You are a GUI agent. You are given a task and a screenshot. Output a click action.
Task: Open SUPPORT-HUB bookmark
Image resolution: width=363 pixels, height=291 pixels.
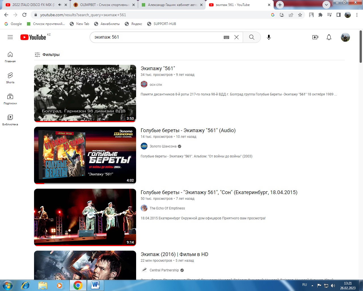point(162,24)
